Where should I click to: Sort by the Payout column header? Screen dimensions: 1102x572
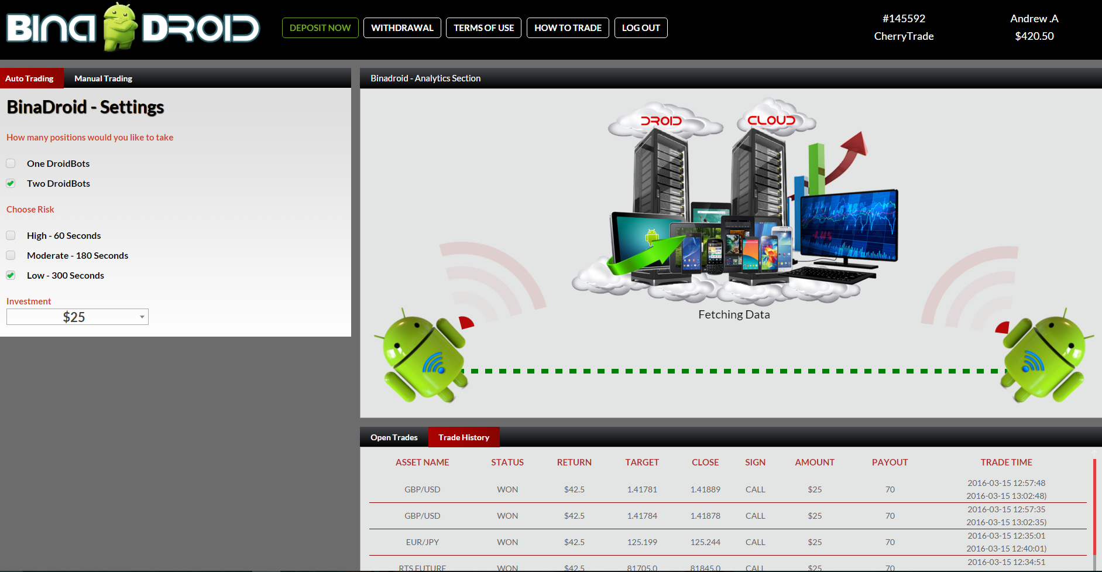pos(890,462)
